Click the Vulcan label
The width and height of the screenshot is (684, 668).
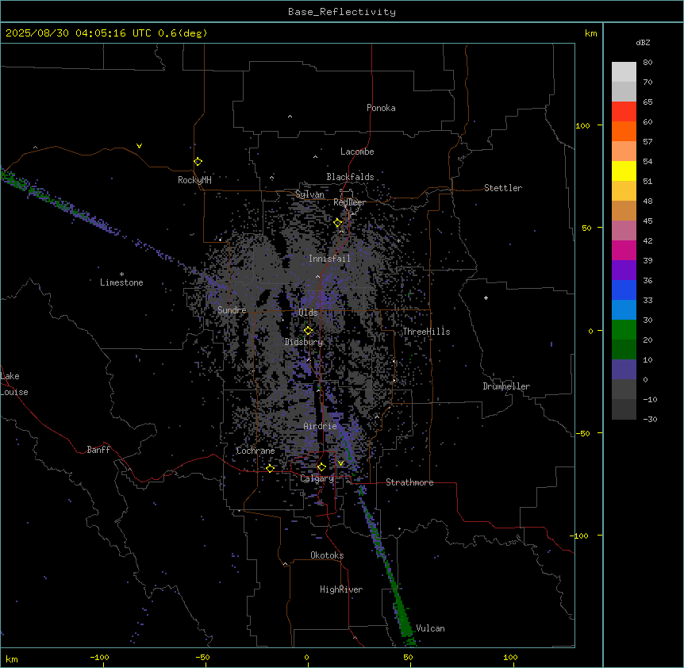tap(430, 628)
